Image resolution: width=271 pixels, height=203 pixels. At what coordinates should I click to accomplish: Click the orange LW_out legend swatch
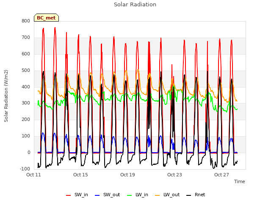[158, 195]
